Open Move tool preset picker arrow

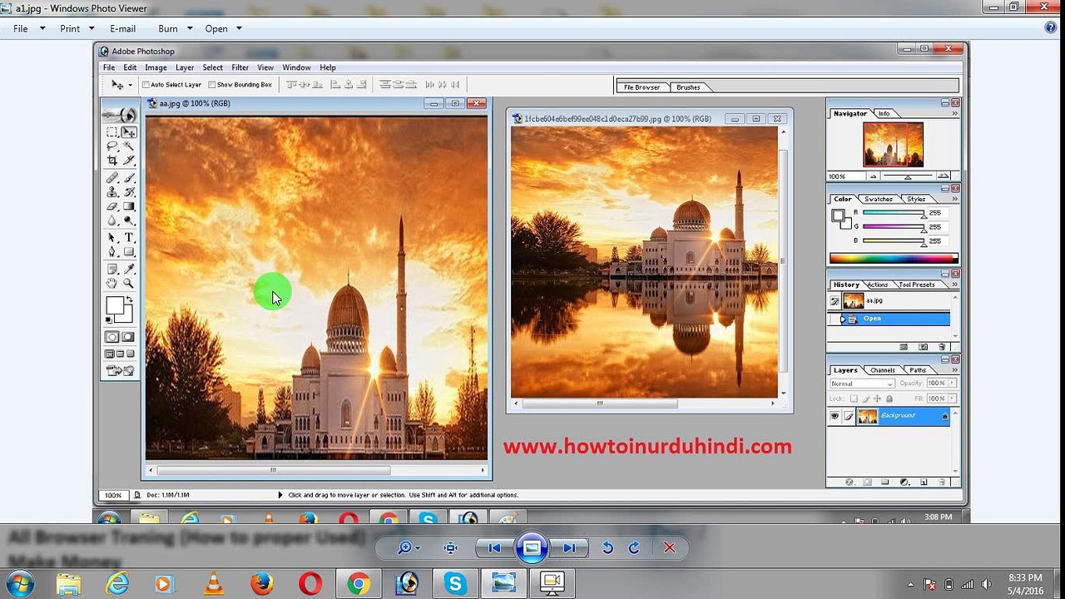coord(130,85)
